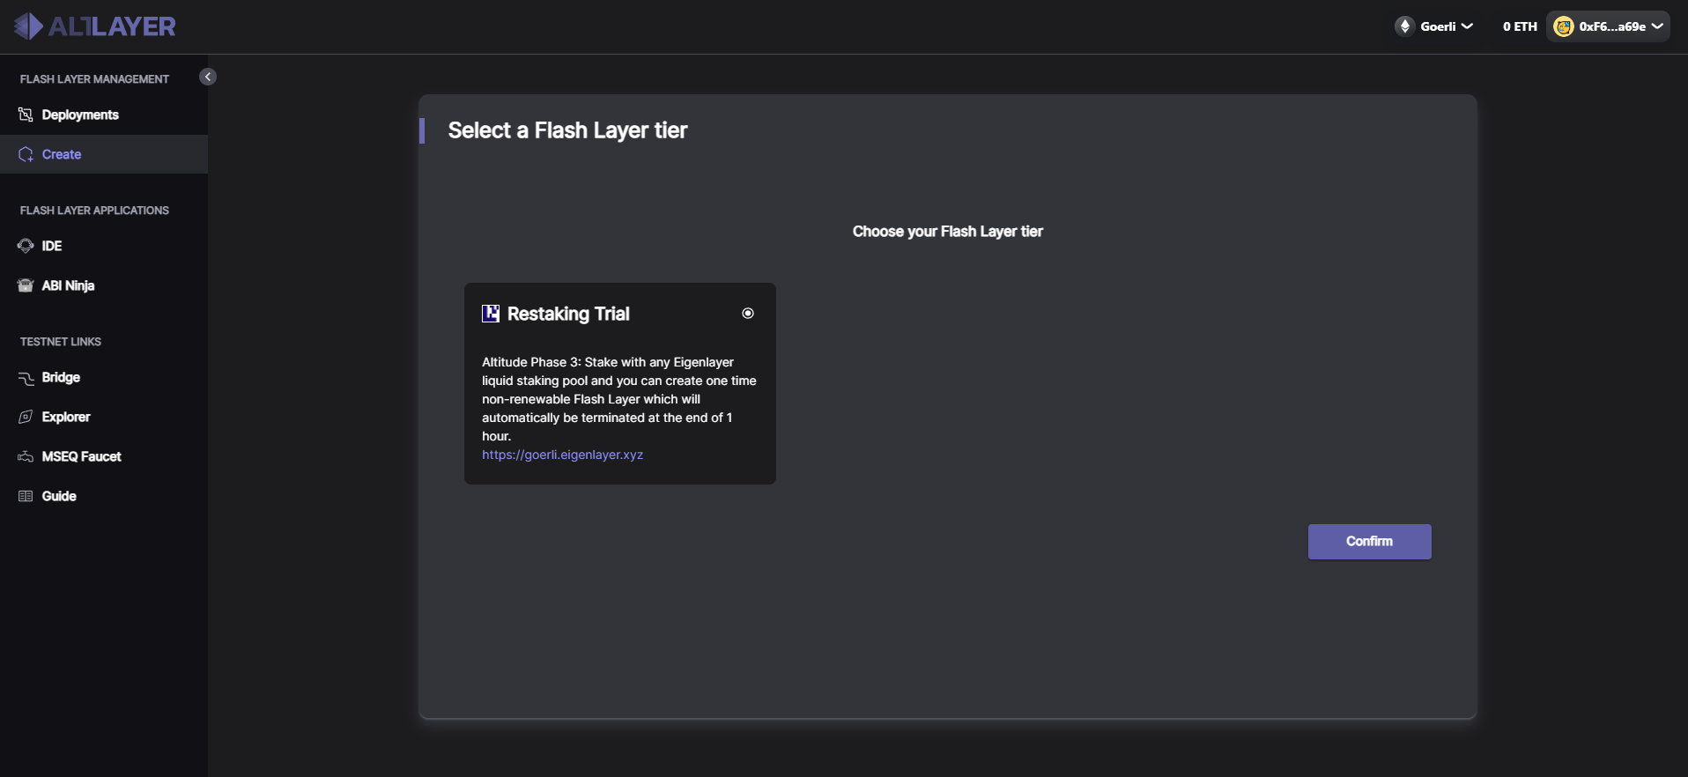The height and width of the screenshot is (777, 1688).
Task: Click the "TESTNET LINKS" section header
Action: tap(61, 342)
